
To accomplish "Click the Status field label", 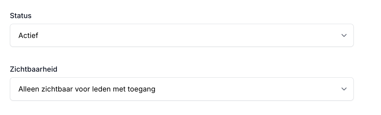I will tap(21, 16).
